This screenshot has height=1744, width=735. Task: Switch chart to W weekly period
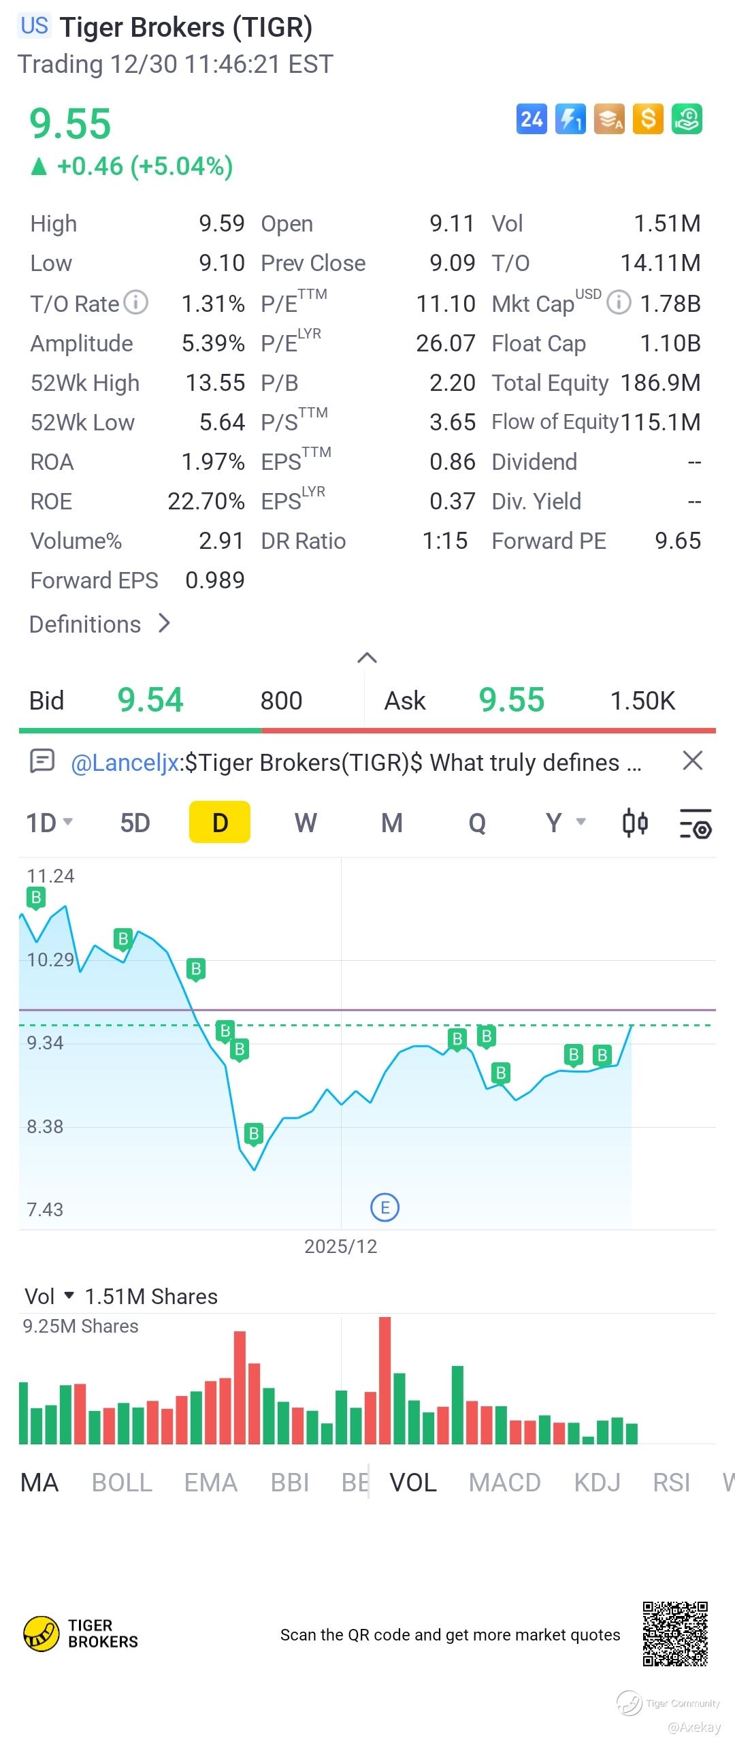[306, 823]
